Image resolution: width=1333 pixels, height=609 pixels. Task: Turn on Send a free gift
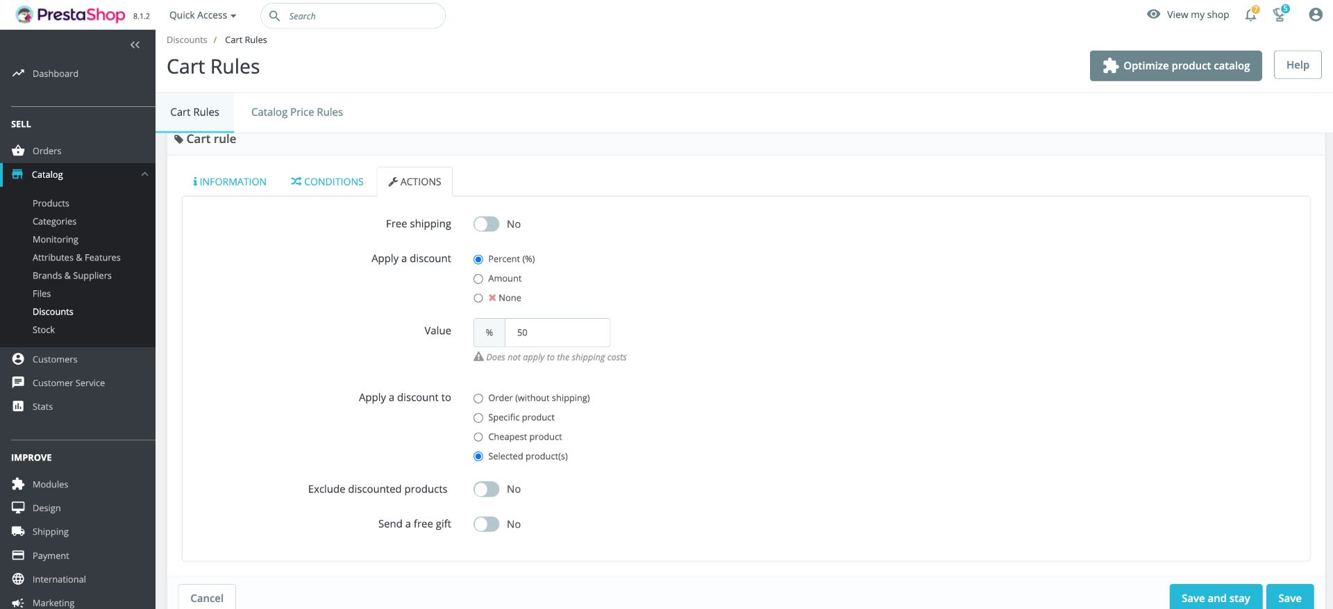(x=486, y=524)
